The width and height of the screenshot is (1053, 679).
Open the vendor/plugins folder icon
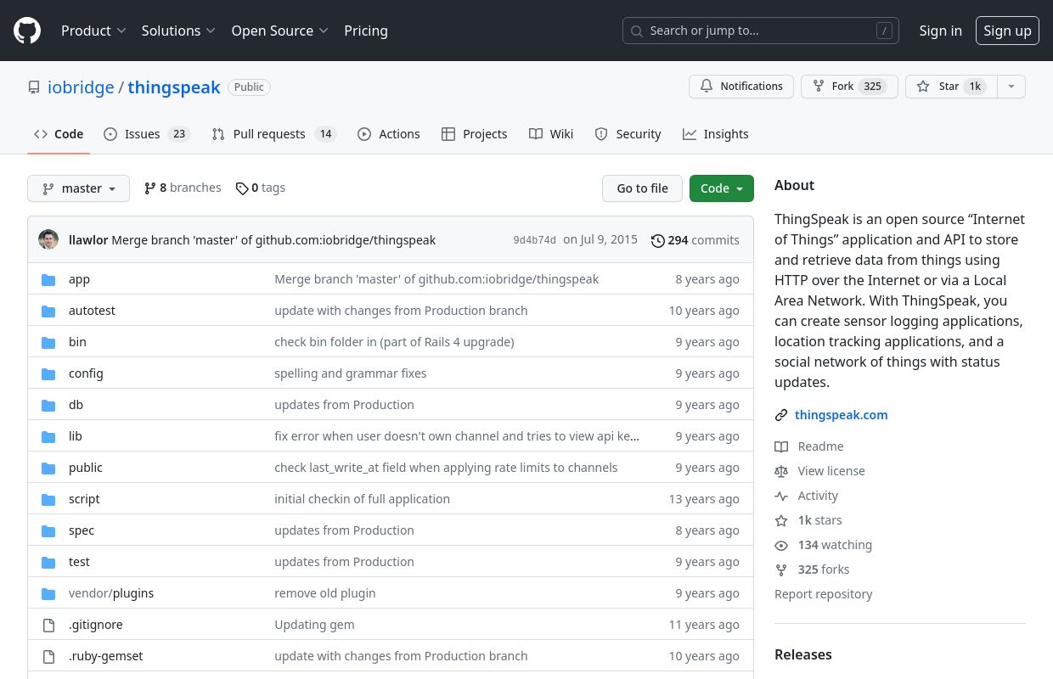tap(48, 593)
